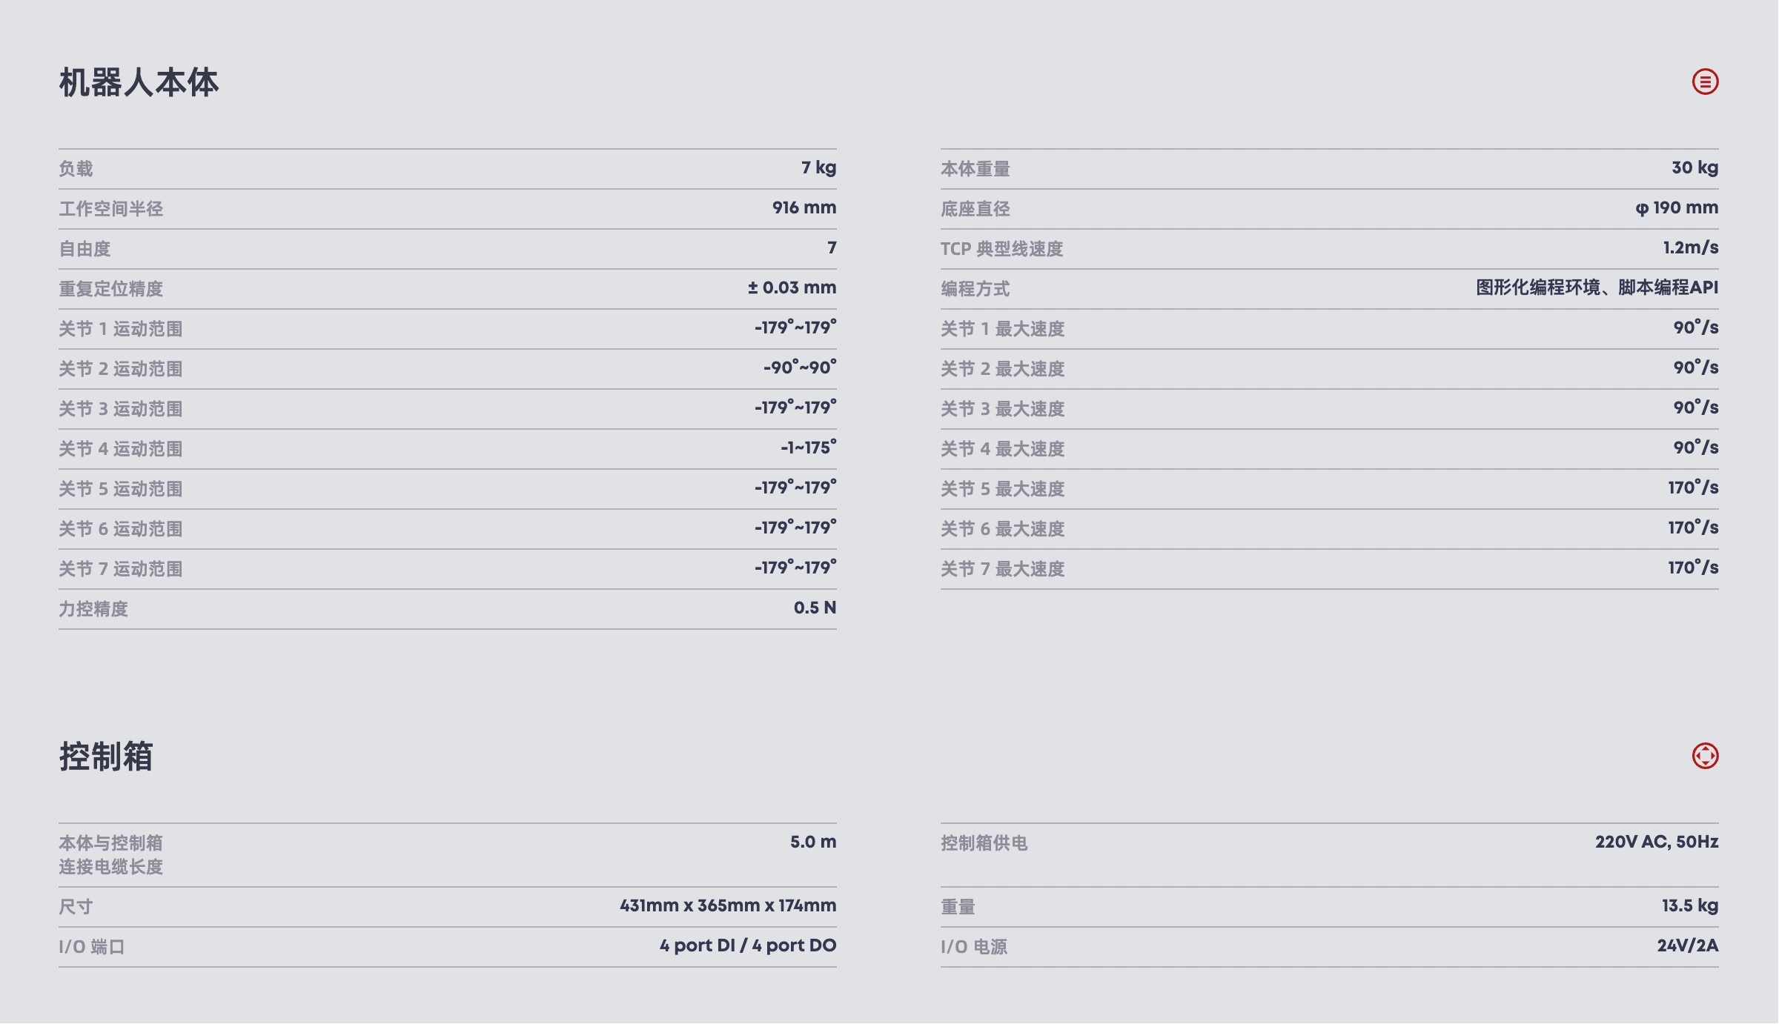Select the TCP 典型线速度 label
Image resolution: width=1779 pixels, height=1024 pixels.
point(1001,249)
